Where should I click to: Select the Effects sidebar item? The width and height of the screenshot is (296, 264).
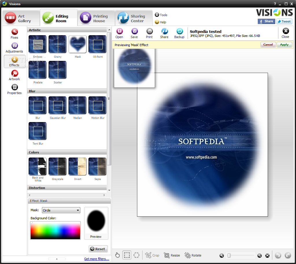point(14,62)
